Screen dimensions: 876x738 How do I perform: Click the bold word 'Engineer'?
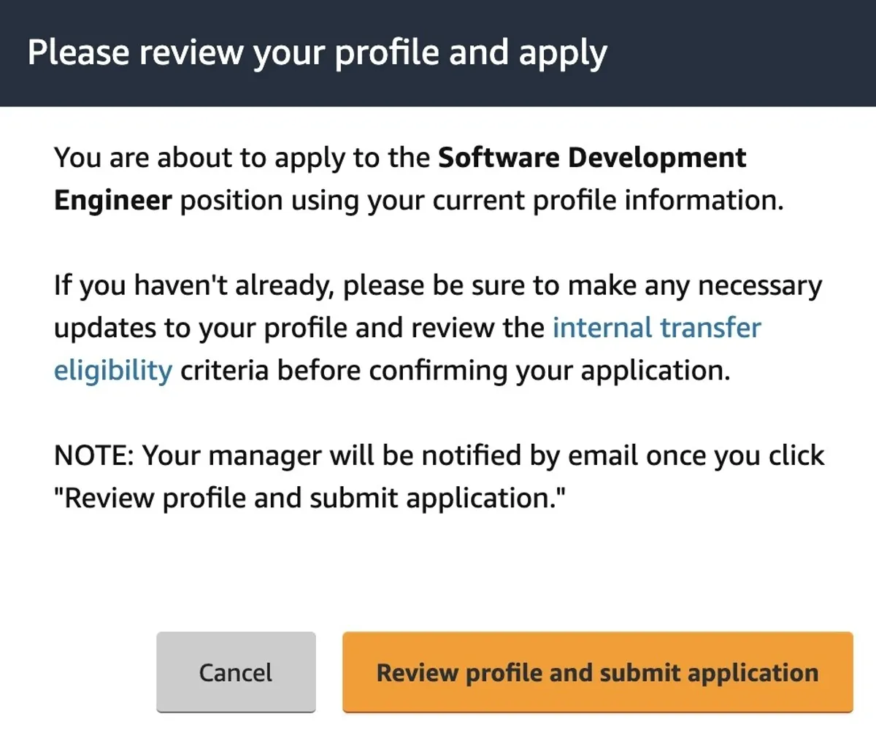[113, 200]
